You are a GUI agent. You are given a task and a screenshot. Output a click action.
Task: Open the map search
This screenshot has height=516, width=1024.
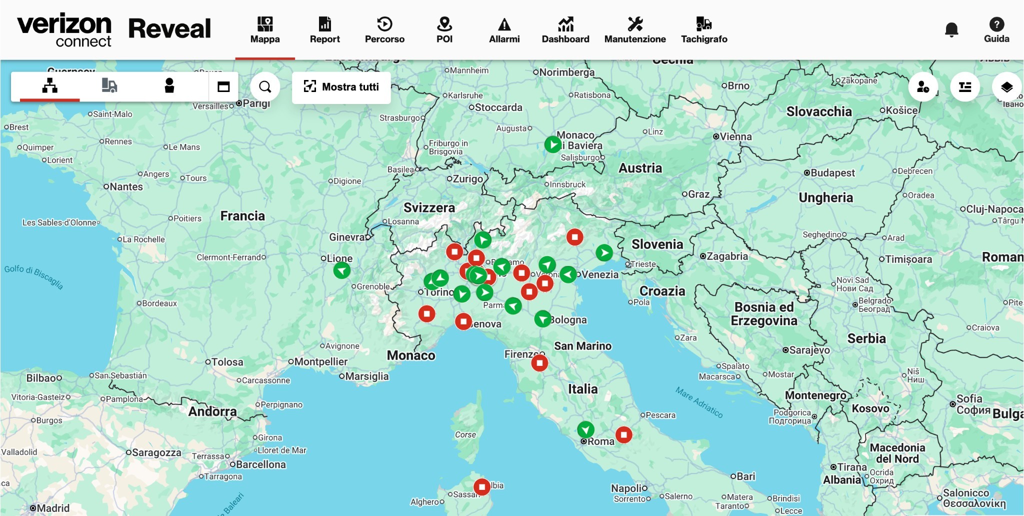pyautogui.click(x=265, y=87)
